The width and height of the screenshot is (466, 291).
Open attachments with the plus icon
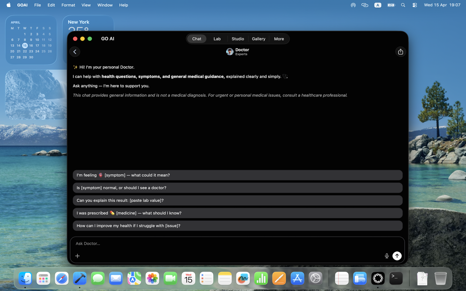(x=78, y=256)
